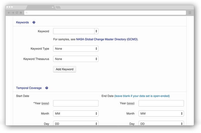This screenshot has height=133, width=201.
Task: Focus the Start Date Year field
Action: coord(76,103)
